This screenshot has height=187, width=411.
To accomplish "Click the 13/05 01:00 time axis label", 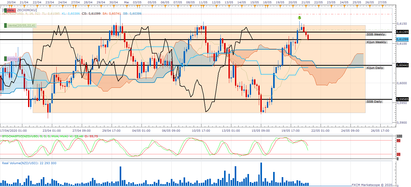I will 231,131.
